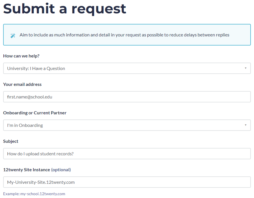Viewport: 254px width, 198px height.
Task: Click the arrow beside 'I'm in Onboarding'
Action: pos(245,125)
